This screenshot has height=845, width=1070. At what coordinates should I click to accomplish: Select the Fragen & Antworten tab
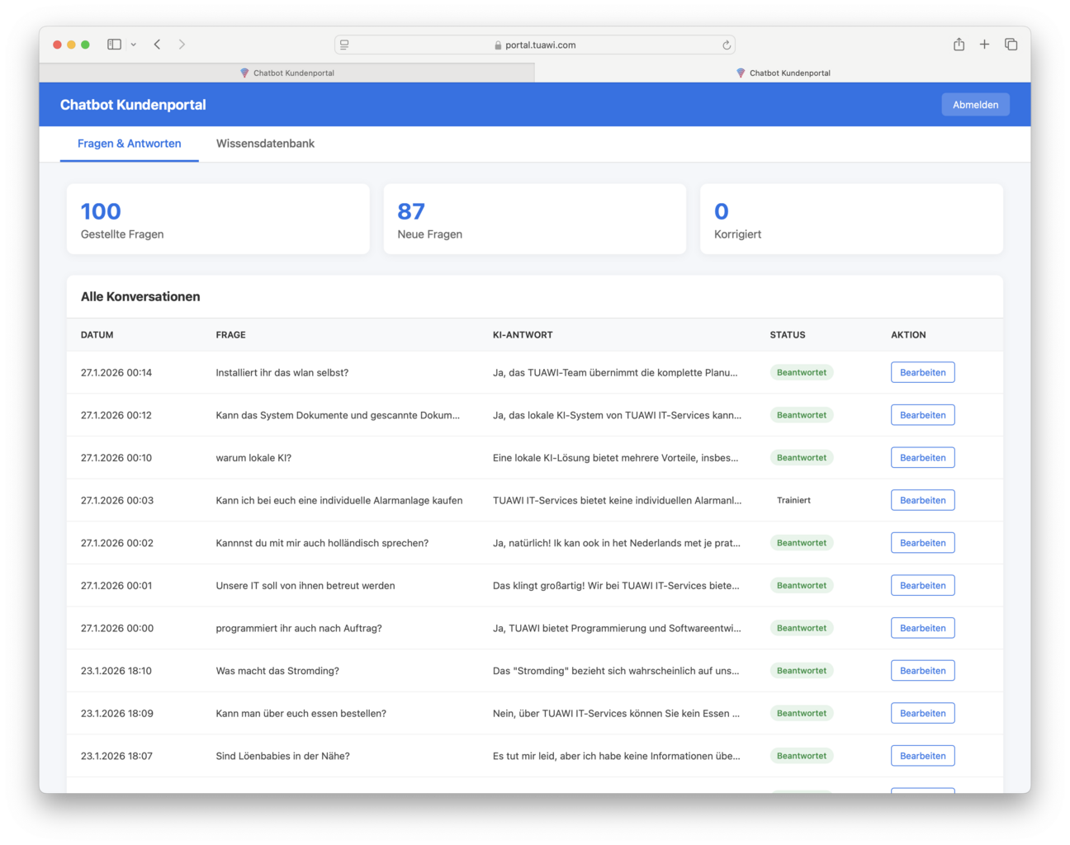(x=129, y=144)
